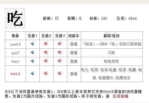Play 发音1 audio for jaak3
Screen dimensions: 149x103
(32, 44)
